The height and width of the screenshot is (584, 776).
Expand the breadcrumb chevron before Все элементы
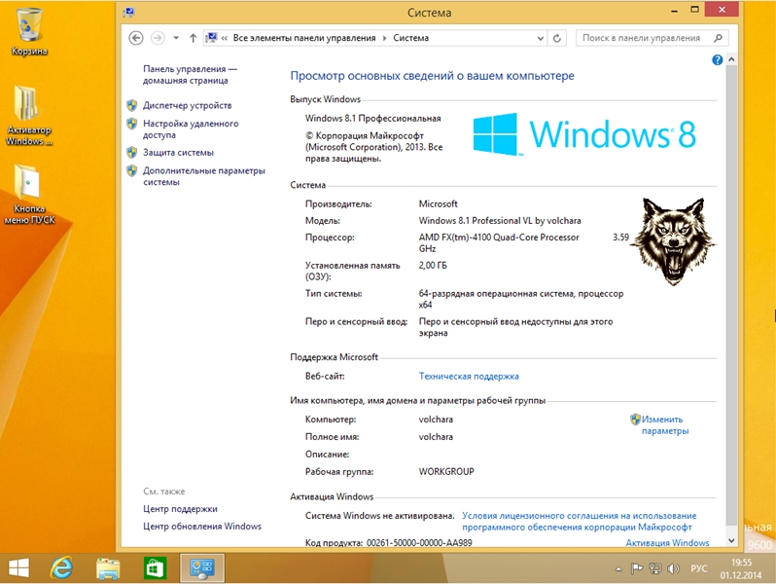[x=225, y=38]
